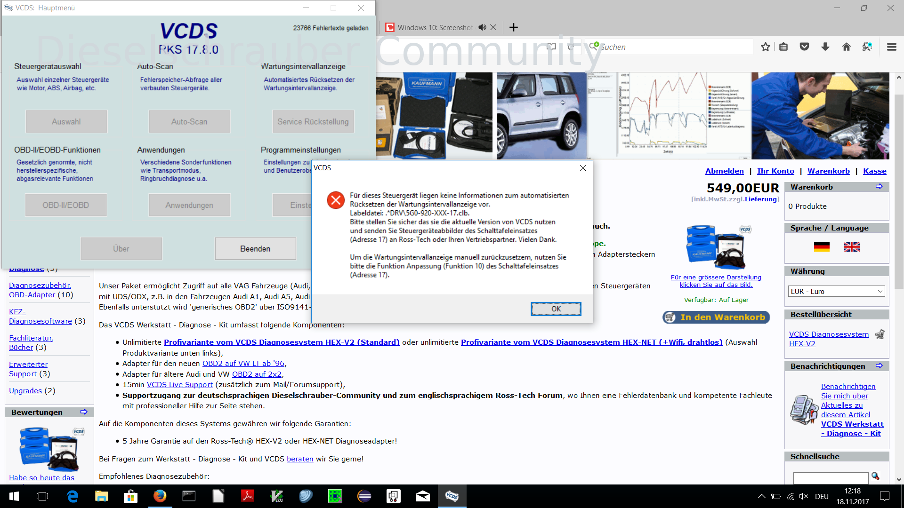This screenshot has width=904, height=508.
Task: Open KFZ-Diagnosesoftware category
Action: pos(40,317)
